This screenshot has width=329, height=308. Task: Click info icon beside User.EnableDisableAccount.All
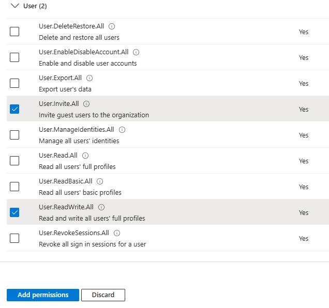136,52
